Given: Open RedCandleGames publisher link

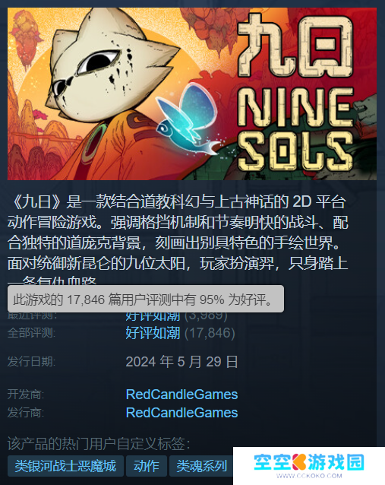Looking at the screenshot, I should 181,413.
